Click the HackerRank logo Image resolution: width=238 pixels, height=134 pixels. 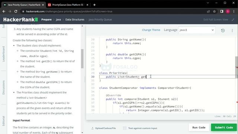(21, 20)
